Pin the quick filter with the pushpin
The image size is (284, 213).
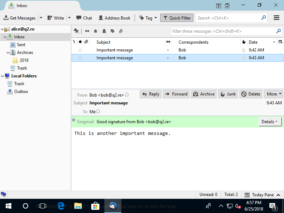(76, 31)
